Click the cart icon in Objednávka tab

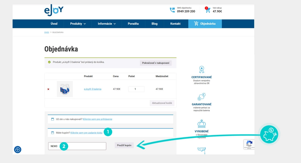(196, 24)
